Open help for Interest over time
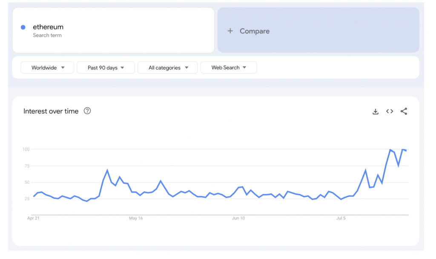Viewport: 436px width, 259px height. tap(87, 111)
